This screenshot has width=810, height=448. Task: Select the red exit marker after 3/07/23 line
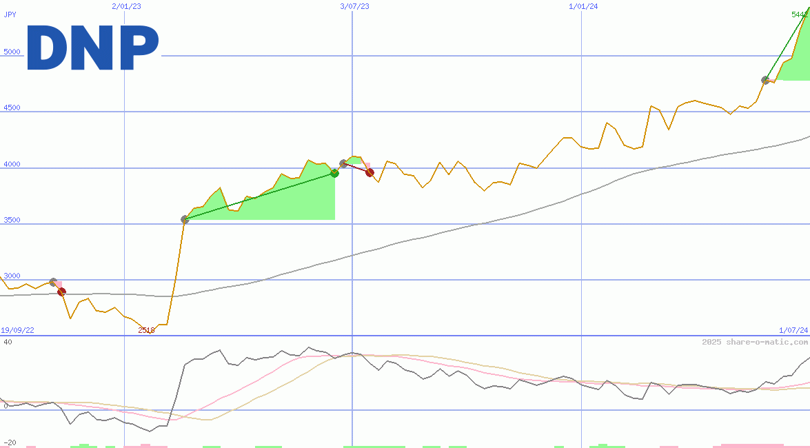tap(370, 172)
